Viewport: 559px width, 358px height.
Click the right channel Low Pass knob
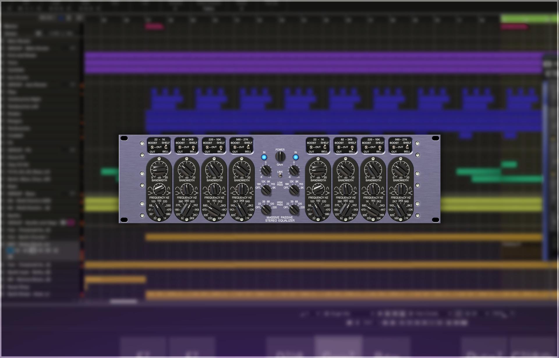(x=294, y=190)
